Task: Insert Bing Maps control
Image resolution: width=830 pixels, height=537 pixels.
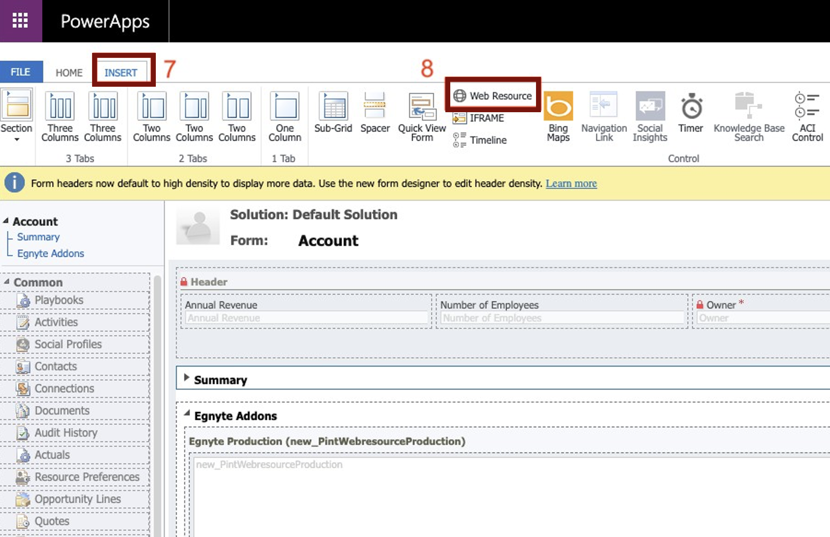Action: pos(558,117)
